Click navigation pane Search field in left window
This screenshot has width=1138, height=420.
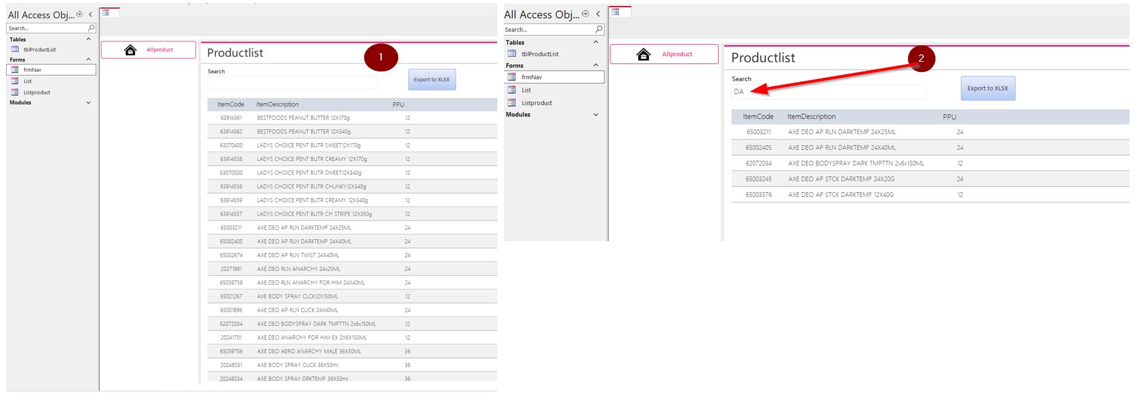pos(47,28)
